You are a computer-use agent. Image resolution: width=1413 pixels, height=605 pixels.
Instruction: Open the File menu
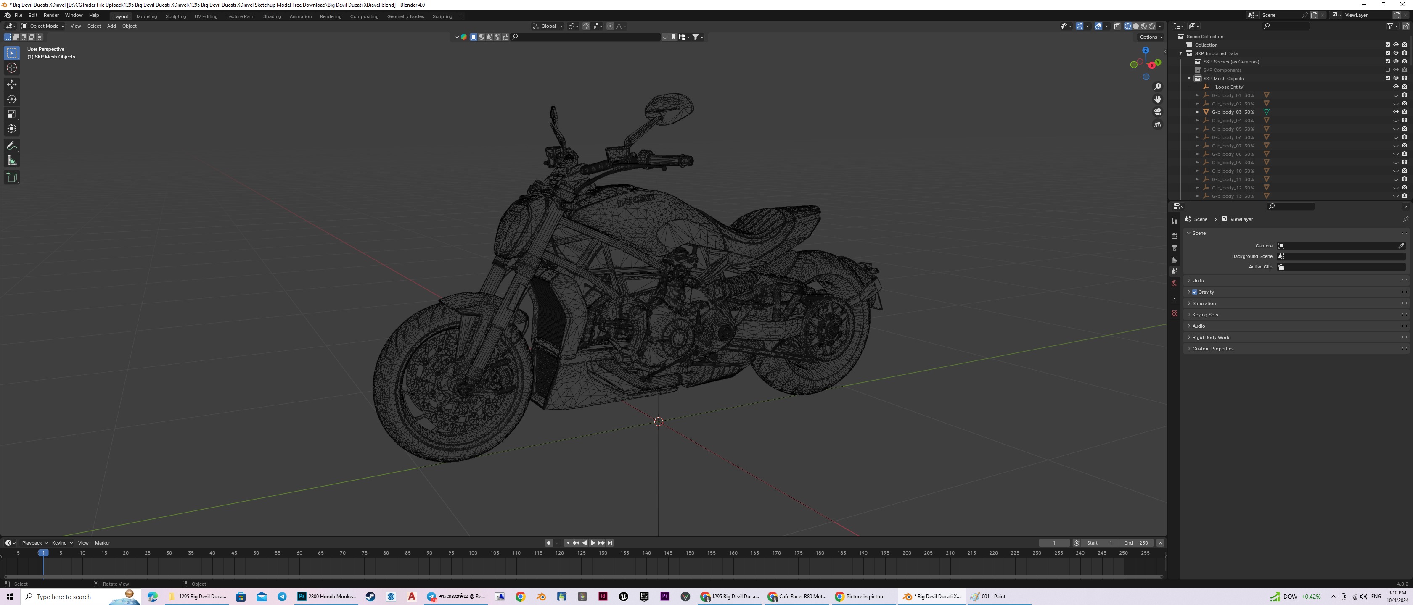[x=18, y=16]
